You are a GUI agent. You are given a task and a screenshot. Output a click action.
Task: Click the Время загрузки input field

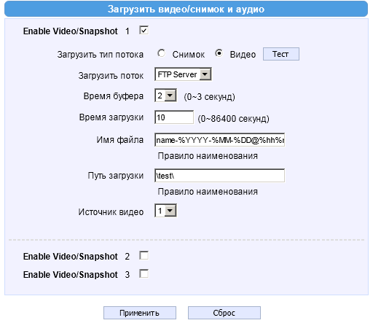pos(174,117)
